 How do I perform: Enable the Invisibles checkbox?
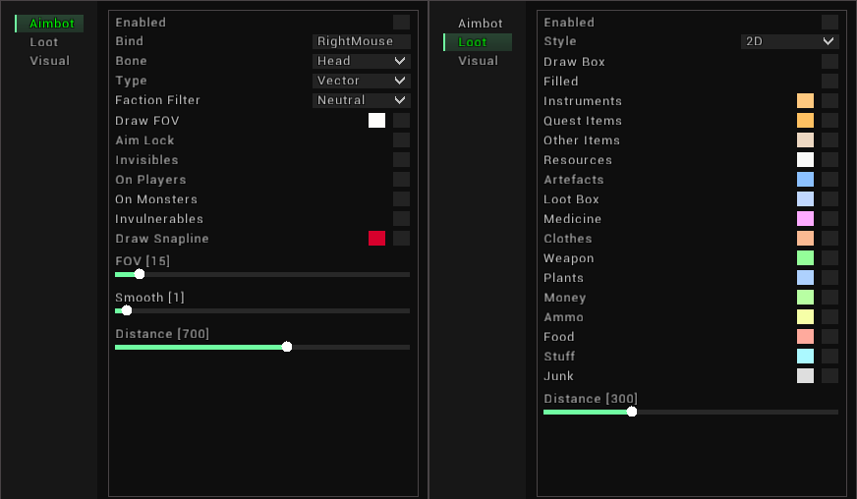coord(401,160)
